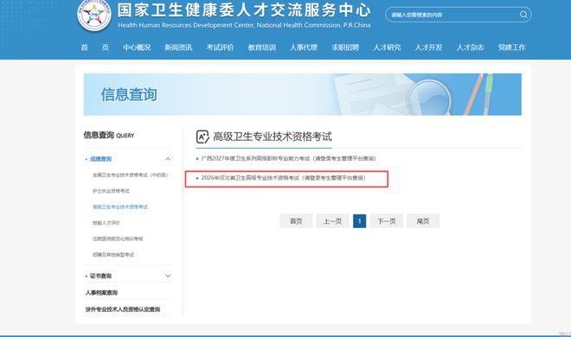This screenshot has height=337, width=571.
Task: Open the 人才杂志 navigation menu
Action: click(470, 48)
